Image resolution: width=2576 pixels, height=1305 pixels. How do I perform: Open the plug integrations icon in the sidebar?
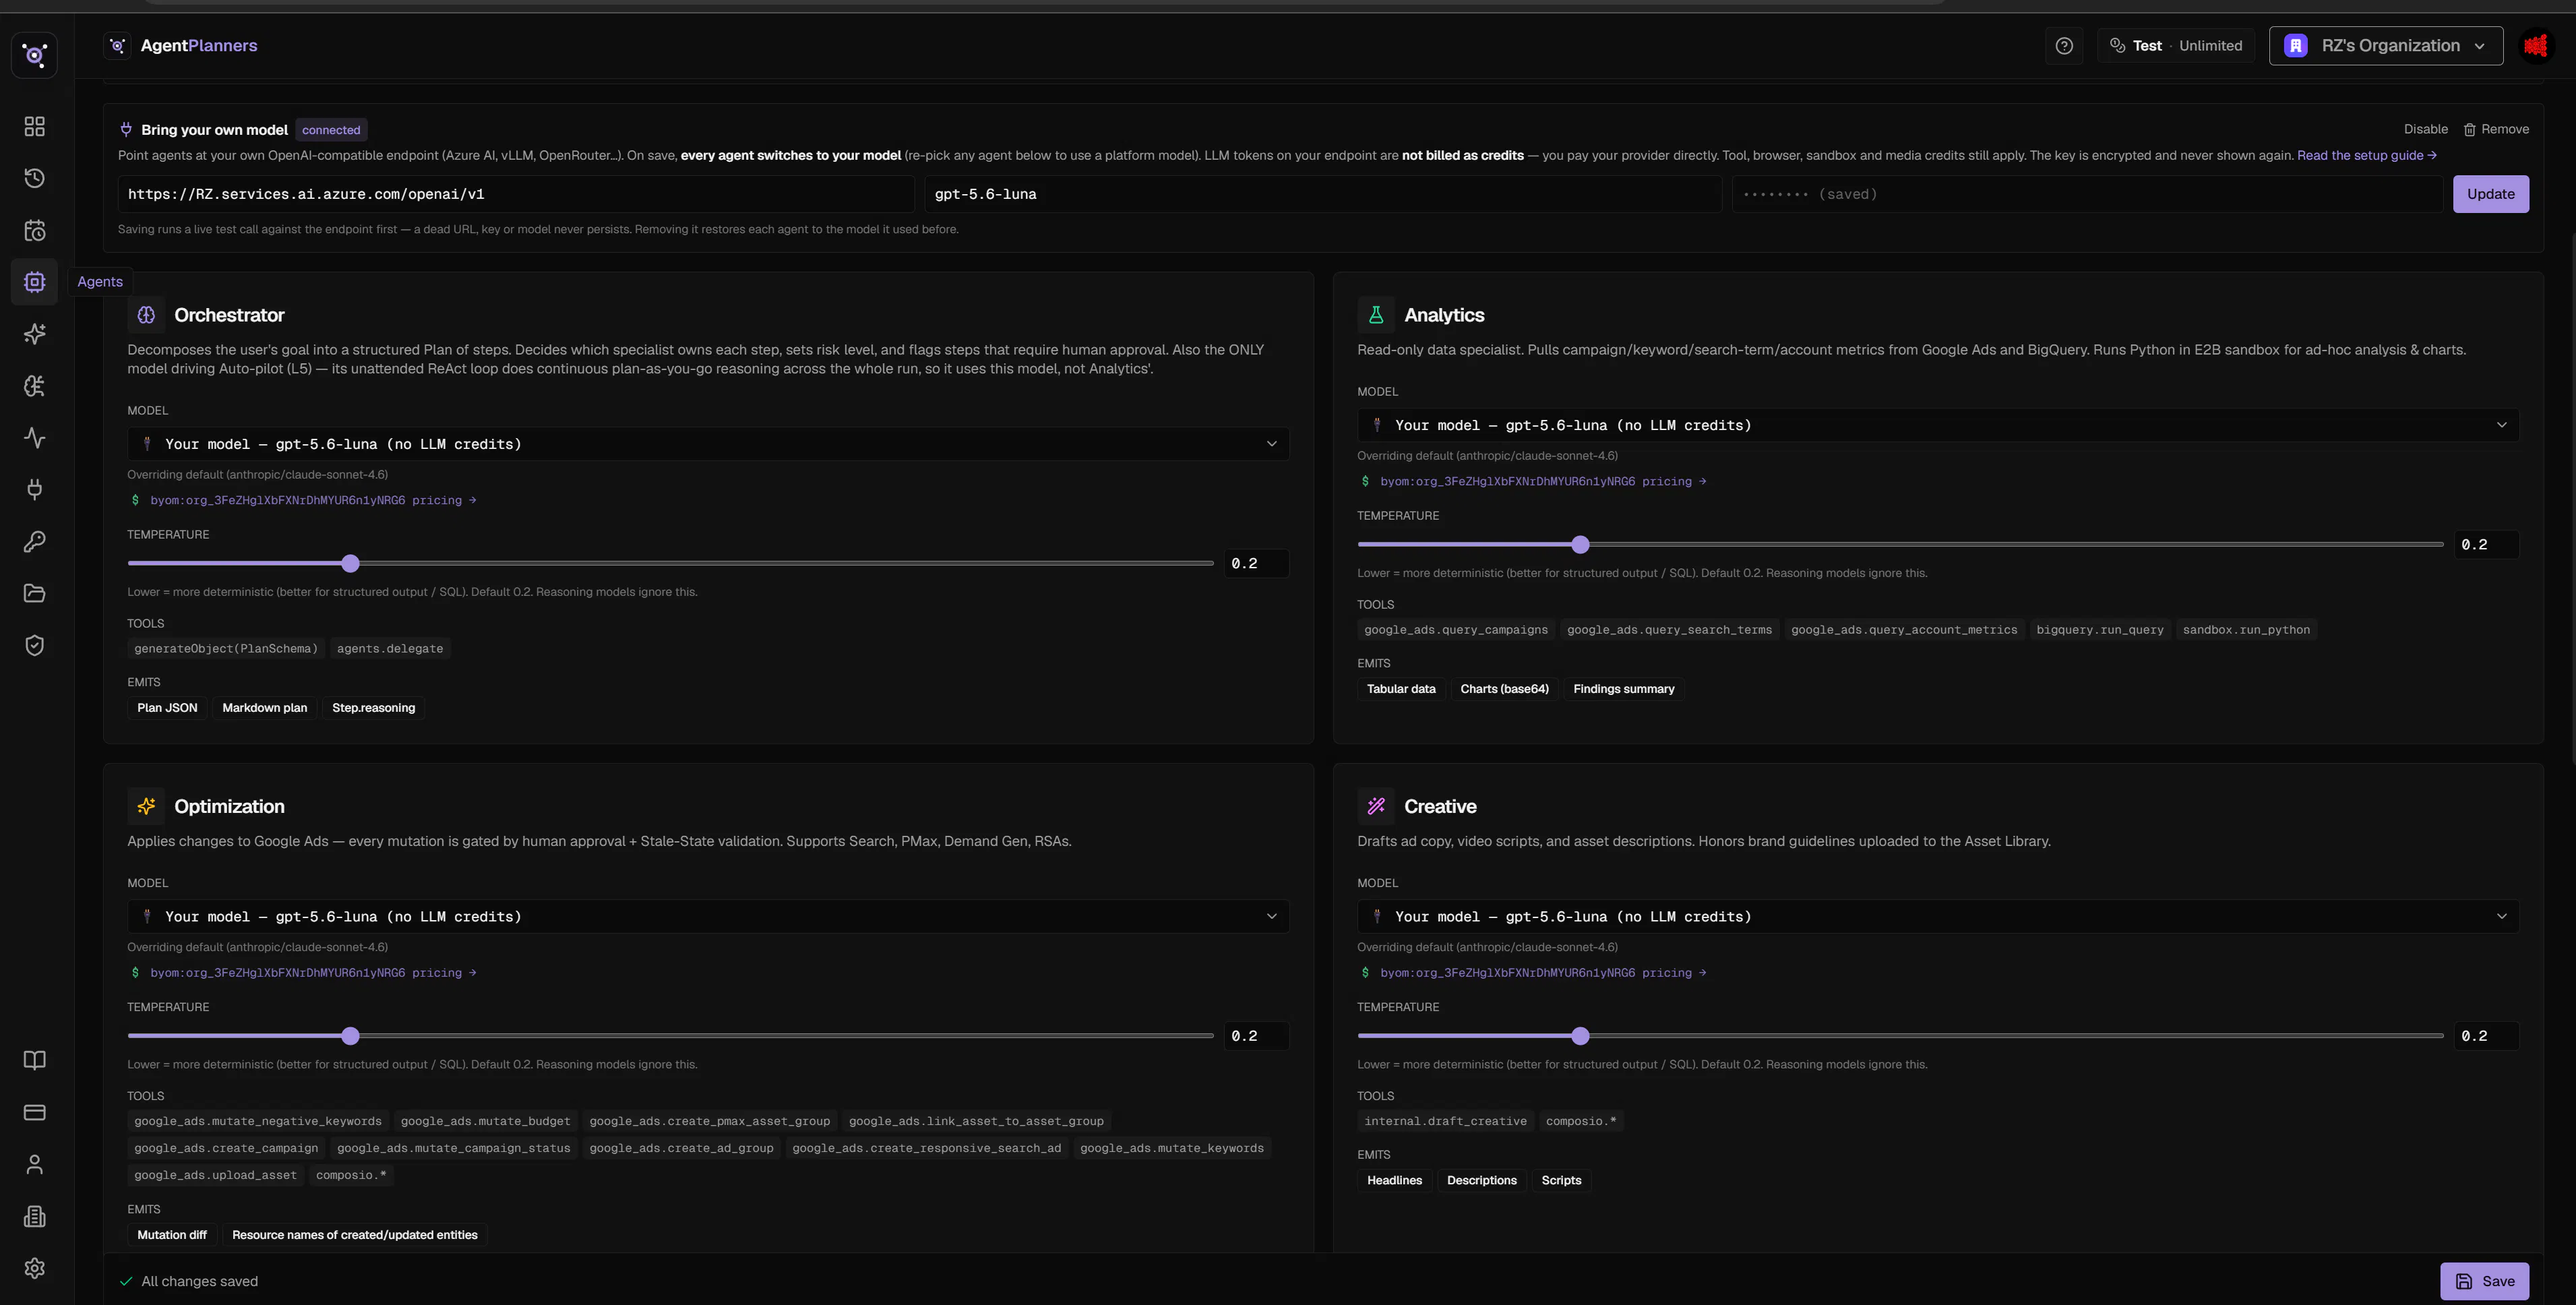pyautogui.click(x=34, y=490)
